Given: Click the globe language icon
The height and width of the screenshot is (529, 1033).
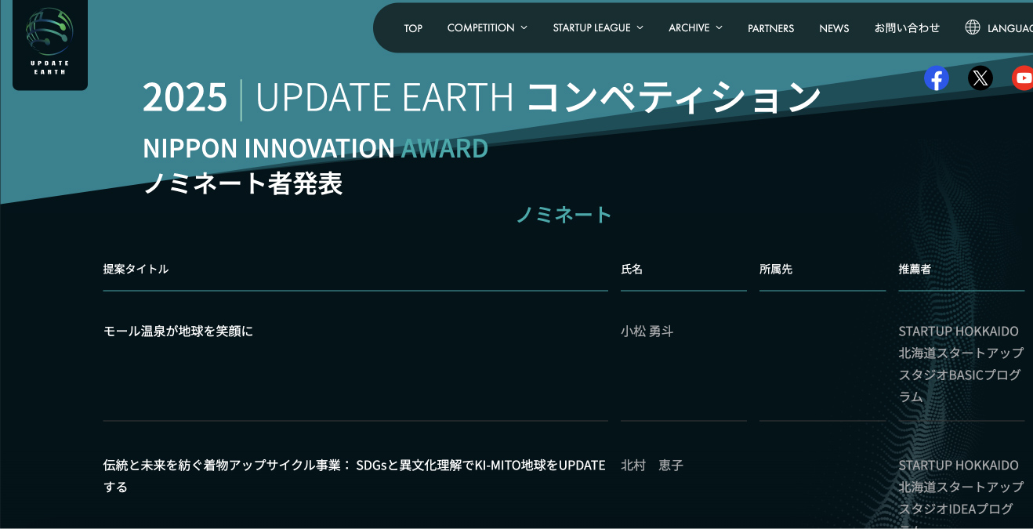Looking at the screenshot, I should click(973, 27).
